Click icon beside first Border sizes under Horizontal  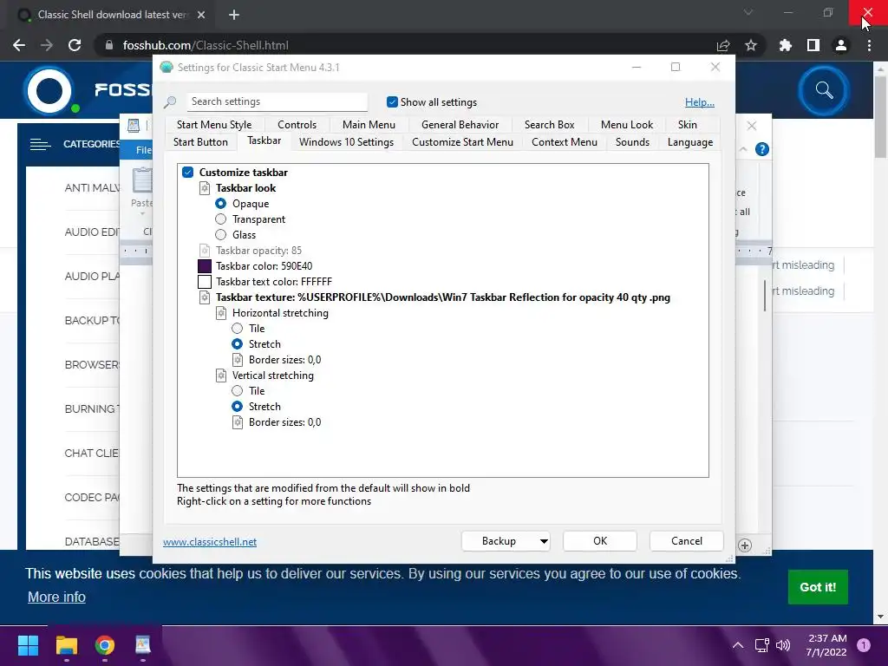(x=238, y=360)
